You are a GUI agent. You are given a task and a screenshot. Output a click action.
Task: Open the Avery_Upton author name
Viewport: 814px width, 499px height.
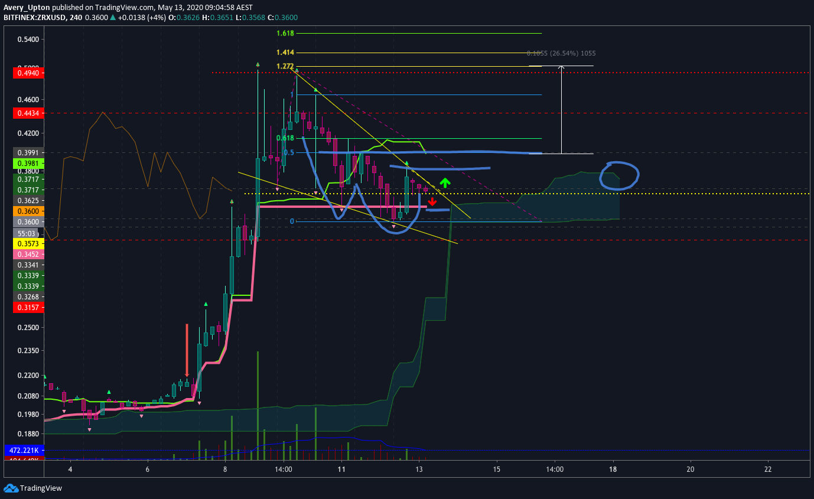27,8
